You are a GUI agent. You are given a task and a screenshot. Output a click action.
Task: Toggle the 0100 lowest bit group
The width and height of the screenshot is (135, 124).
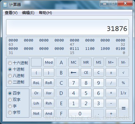pos(120,49)
